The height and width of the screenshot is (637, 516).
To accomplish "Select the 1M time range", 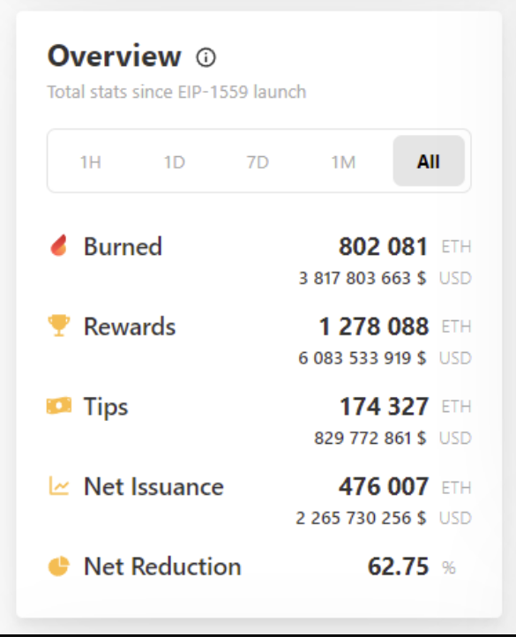I will click(x=343, y=161).
